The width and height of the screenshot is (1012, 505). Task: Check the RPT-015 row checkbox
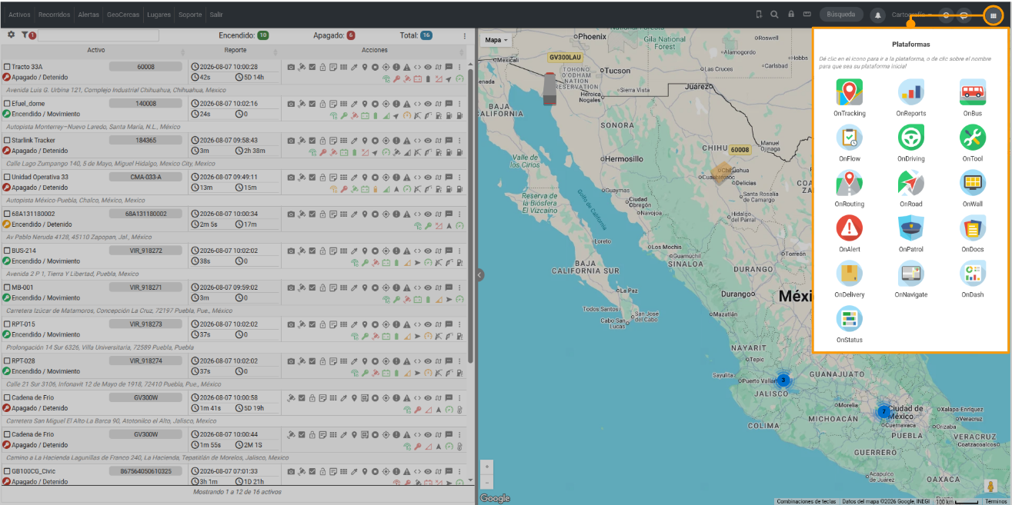click(x=7, y=324)
